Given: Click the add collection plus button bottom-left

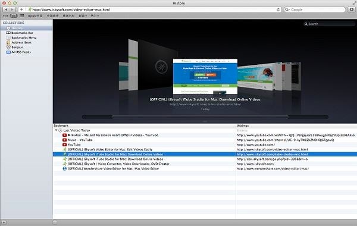Looking at the screenshot, I should [4, 222].
